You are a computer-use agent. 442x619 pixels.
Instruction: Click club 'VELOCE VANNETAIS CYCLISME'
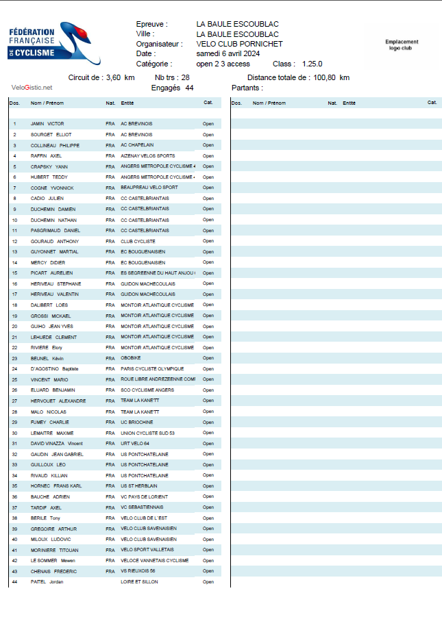click(x=154, y=561)
